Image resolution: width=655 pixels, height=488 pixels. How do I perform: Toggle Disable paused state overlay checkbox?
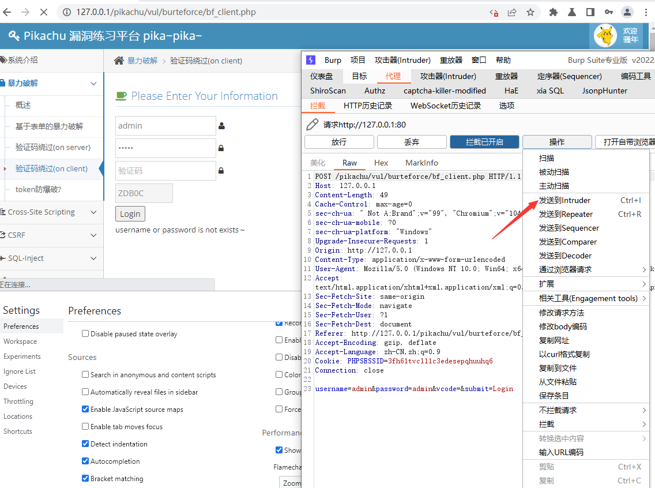click(85, 333)
